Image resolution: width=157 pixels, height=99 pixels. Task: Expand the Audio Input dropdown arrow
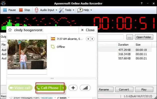tap(56, 10)
